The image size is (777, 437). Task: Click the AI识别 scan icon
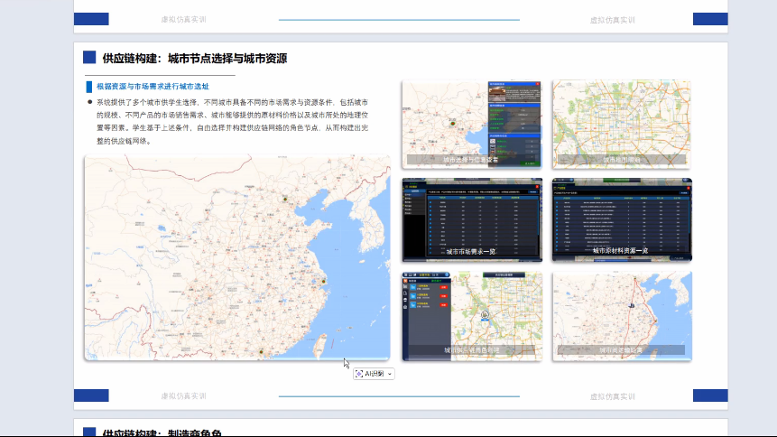point(359,373)
